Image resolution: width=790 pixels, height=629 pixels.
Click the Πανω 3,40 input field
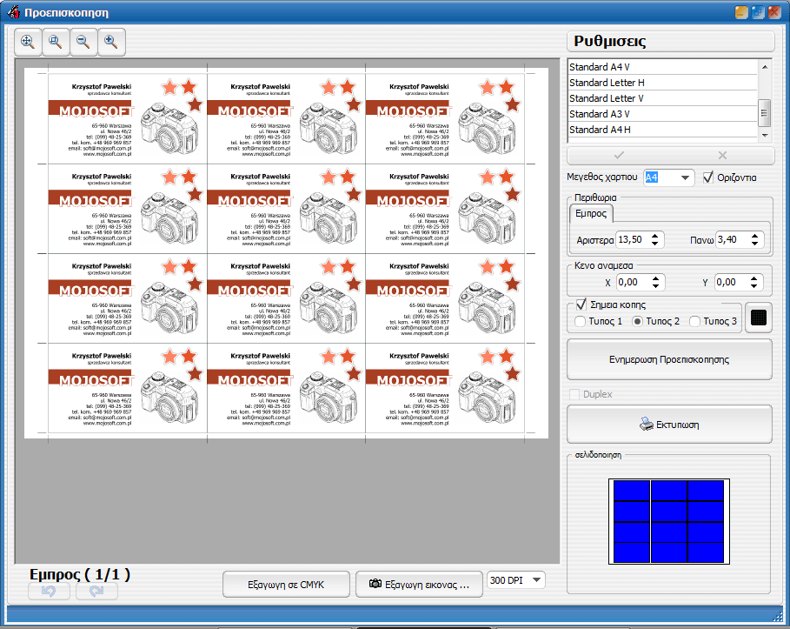click(x=732, y=239)
